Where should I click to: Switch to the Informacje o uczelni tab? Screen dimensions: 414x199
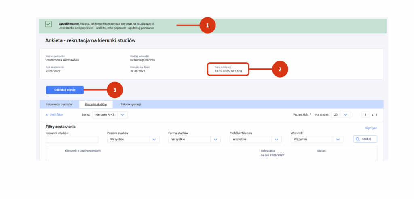pos(59,104)
